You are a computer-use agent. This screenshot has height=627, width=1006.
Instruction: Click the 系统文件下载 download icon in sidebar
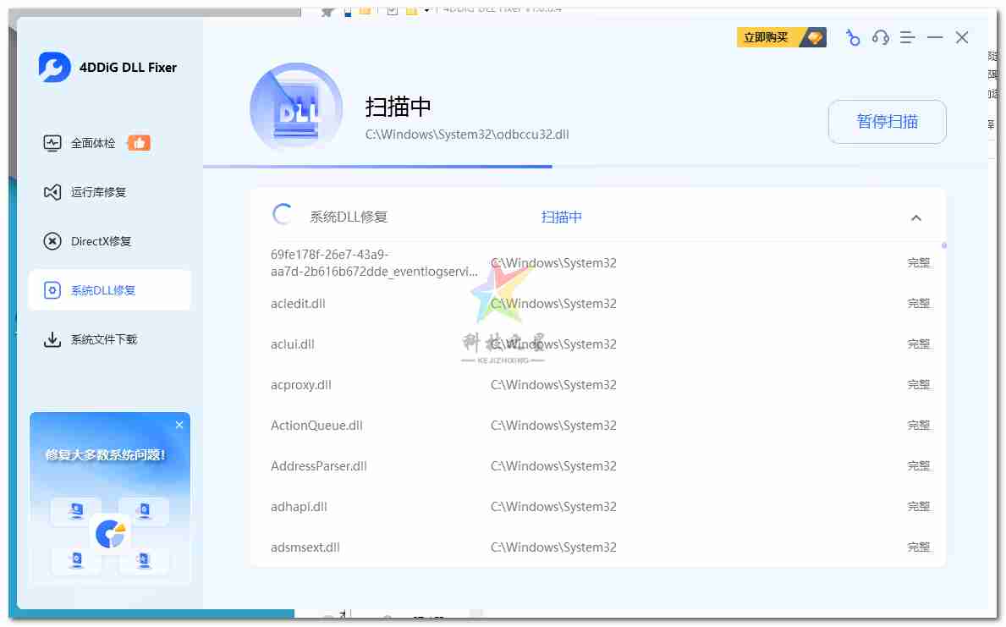[x=52, y=339]
